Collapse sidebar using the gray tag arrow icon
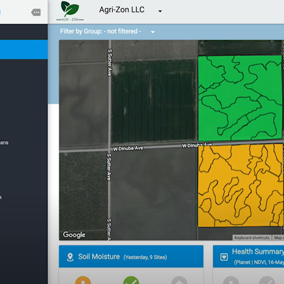 pos(36,12)
